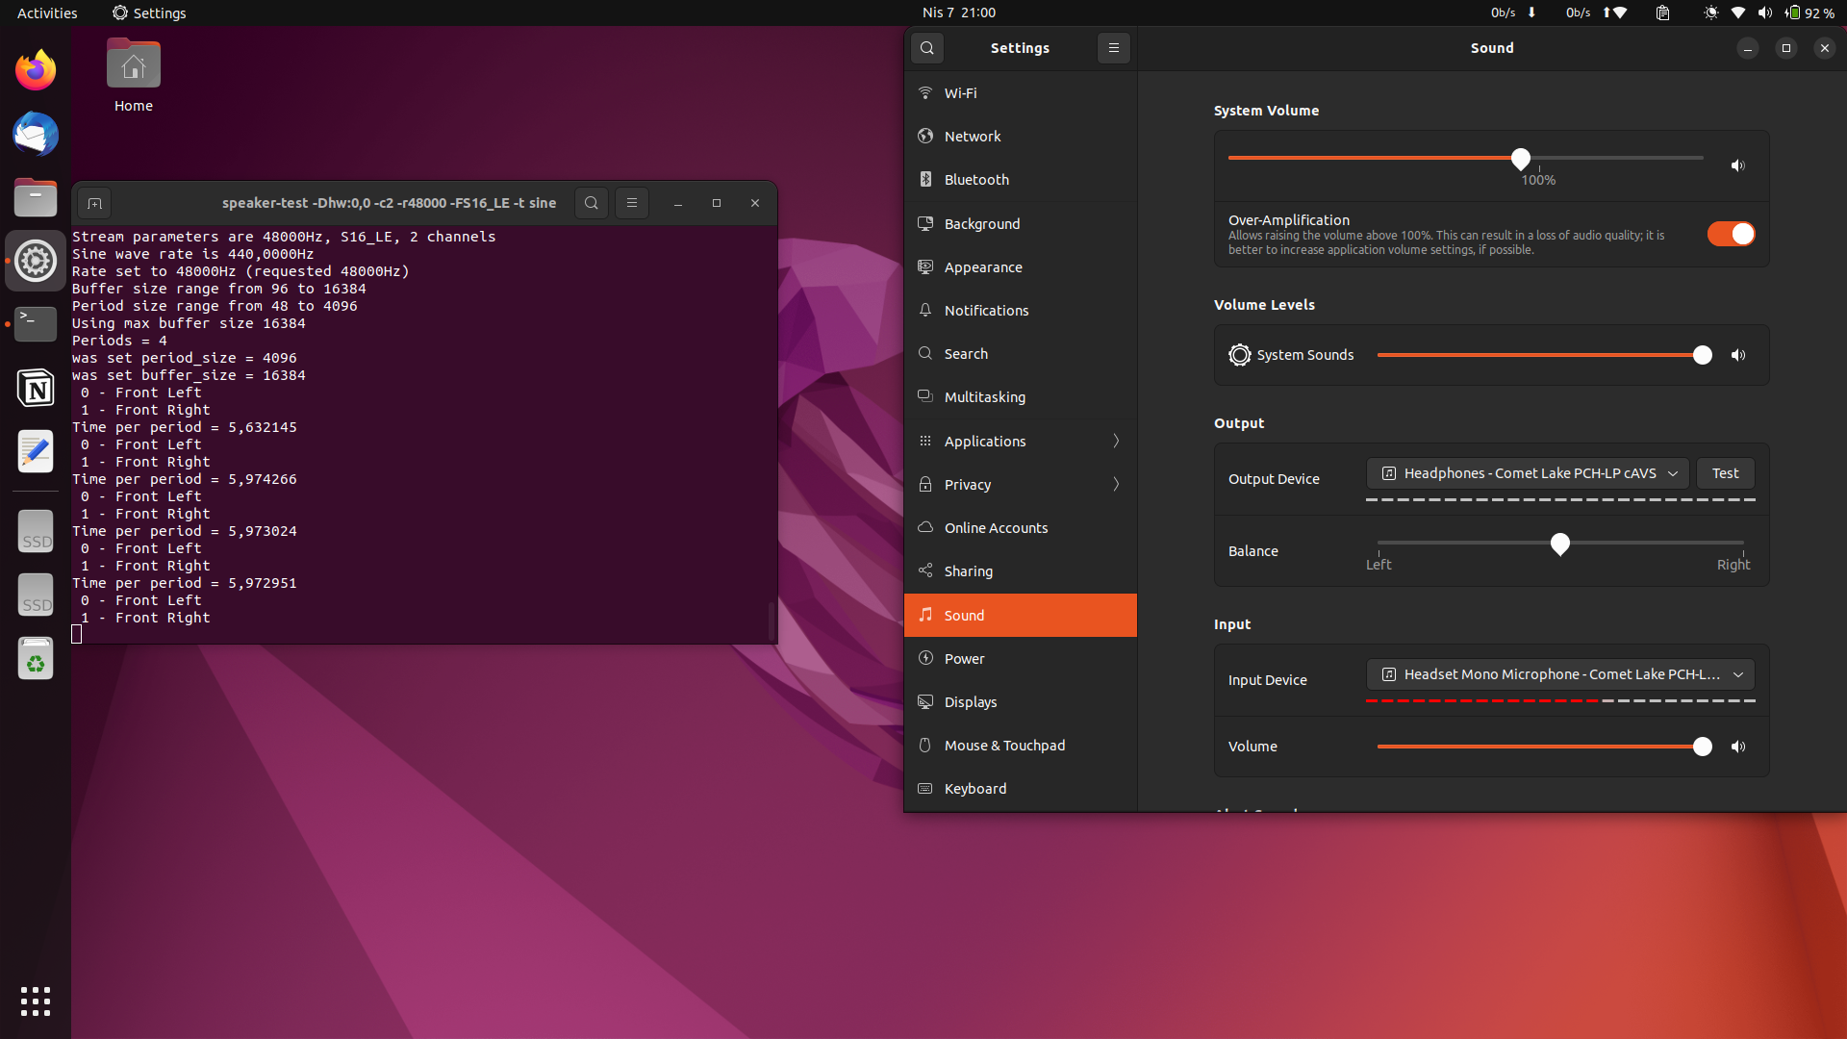Click the new tab icon in terminal titlebar
This screenshot has width=1847, height=1039.
94,203
